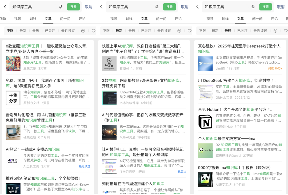Click the green 搜索 button in the left panel
288x195 pixels.
coord(73,7)
